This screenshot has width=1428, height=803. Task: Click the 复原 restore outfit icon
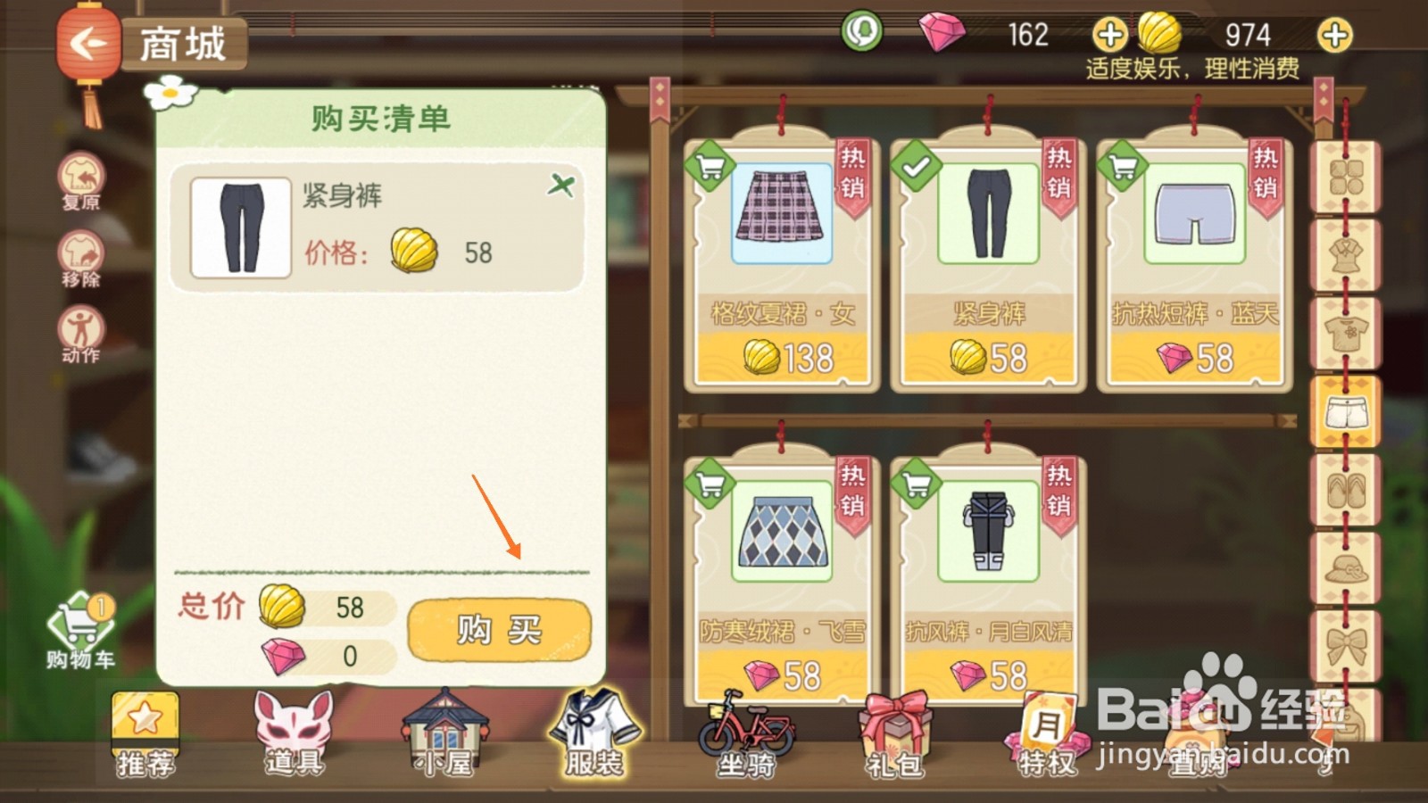point(81,180)
